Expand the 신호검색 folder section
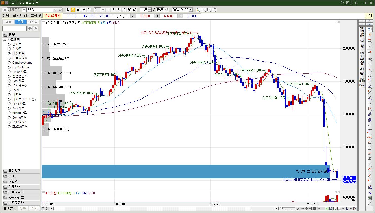Image resolution: width=375 pixels, height=213 pixels. coord(21,182)
